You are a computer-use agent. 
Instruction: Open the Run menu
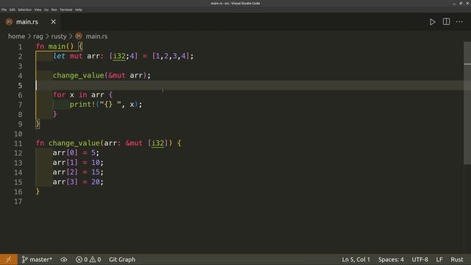pyautogui.click(x=54, y=10)
